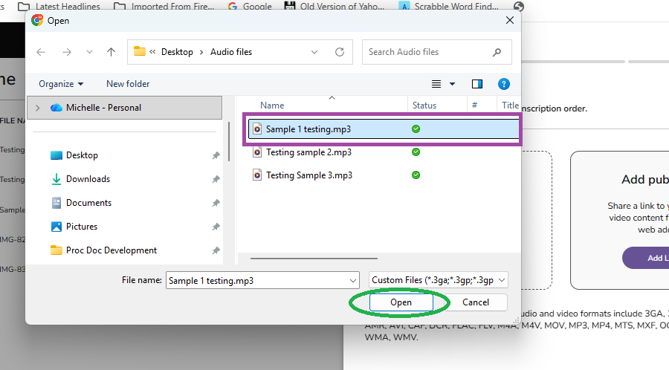Click the Forward navigation arrow
Viewport: 669px width, 370px height.
tap(67, 52)
